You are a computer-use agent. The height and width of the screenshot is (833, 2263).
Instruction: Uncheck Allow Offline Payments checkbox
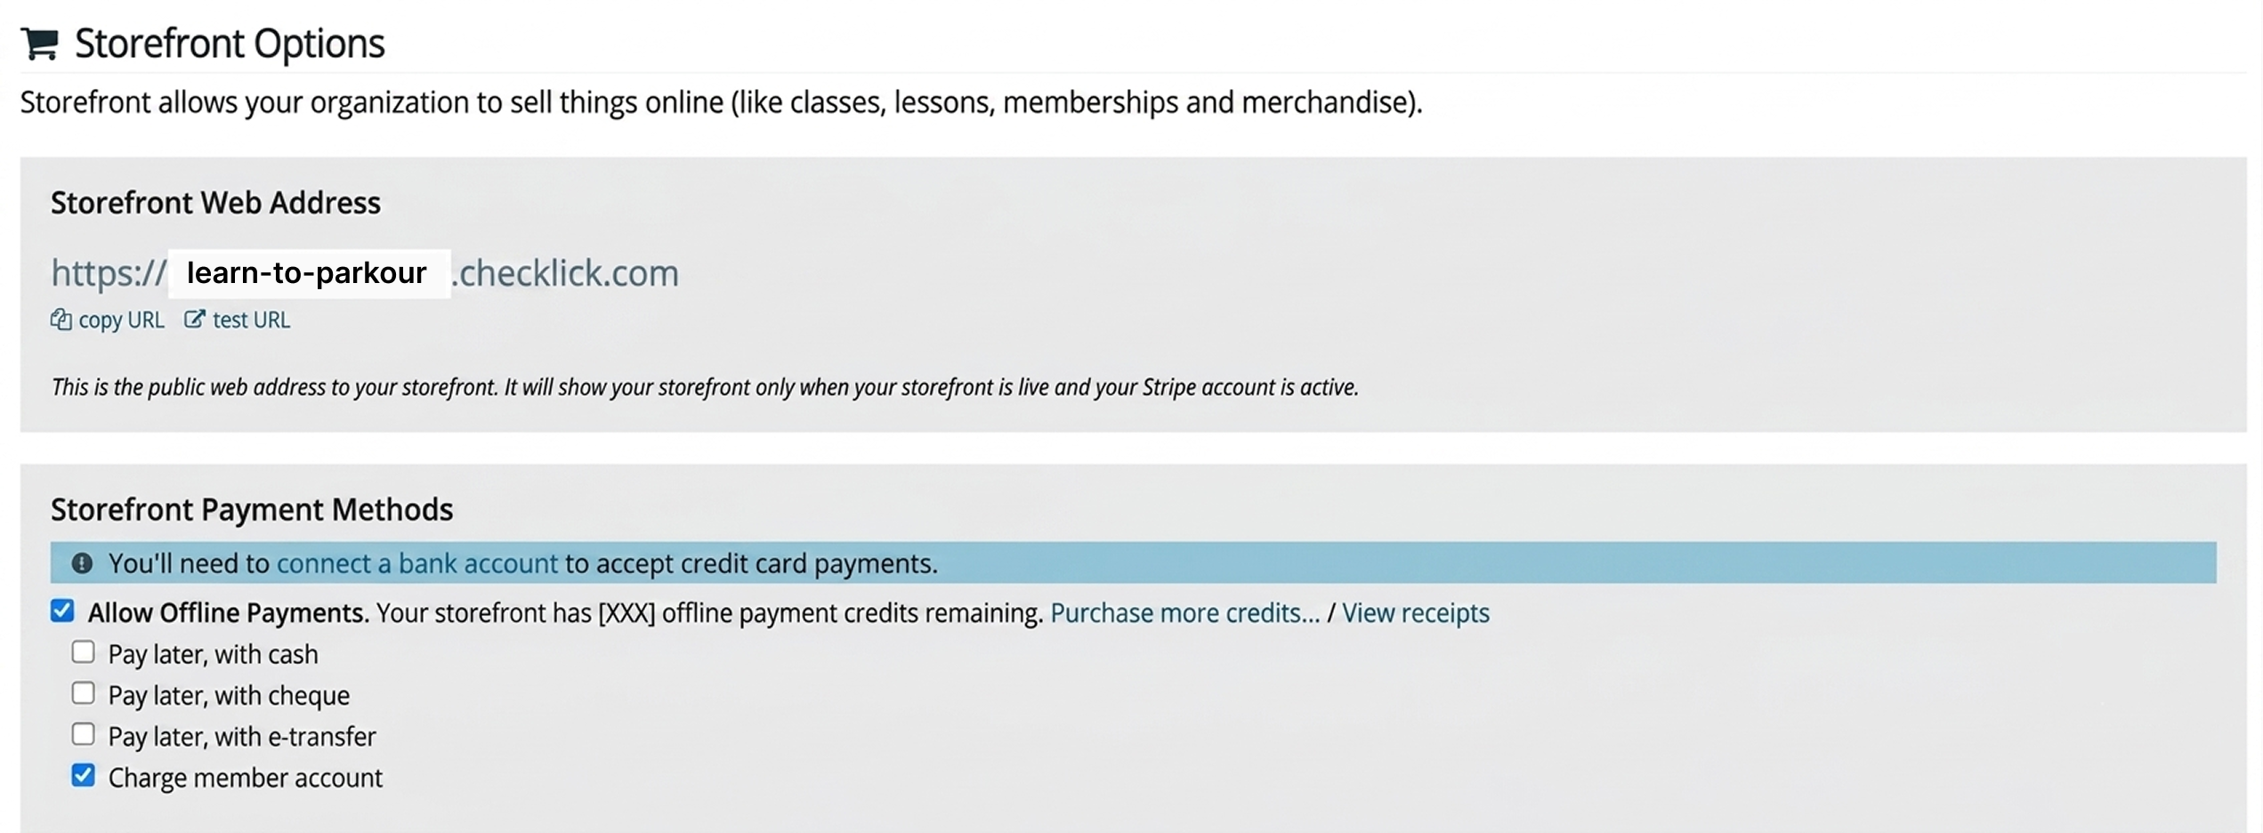click(62, 611)
